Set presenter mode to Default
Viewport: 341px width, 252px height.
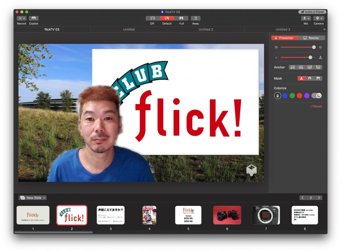167,18
